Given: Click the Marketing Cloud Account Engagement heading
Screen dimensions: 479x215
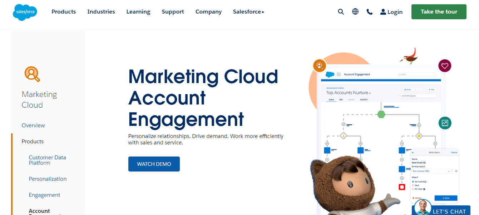Looking at the screenshot, I should [x=203, y=97].
